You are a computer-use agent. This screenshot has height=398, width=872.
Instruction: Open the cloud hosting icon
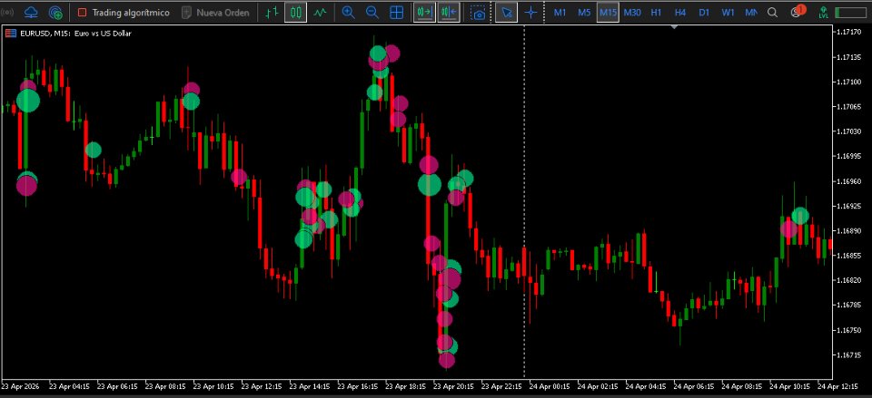[x=32, y=12]
